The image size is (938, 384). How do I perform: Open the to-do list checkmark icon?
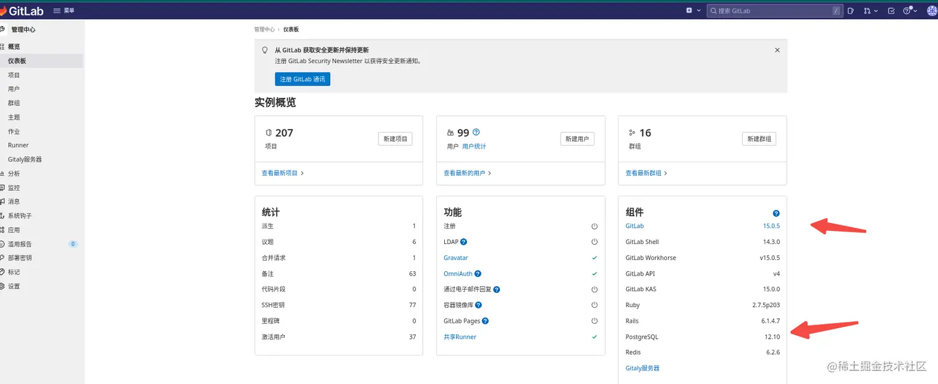click(891, 11)
